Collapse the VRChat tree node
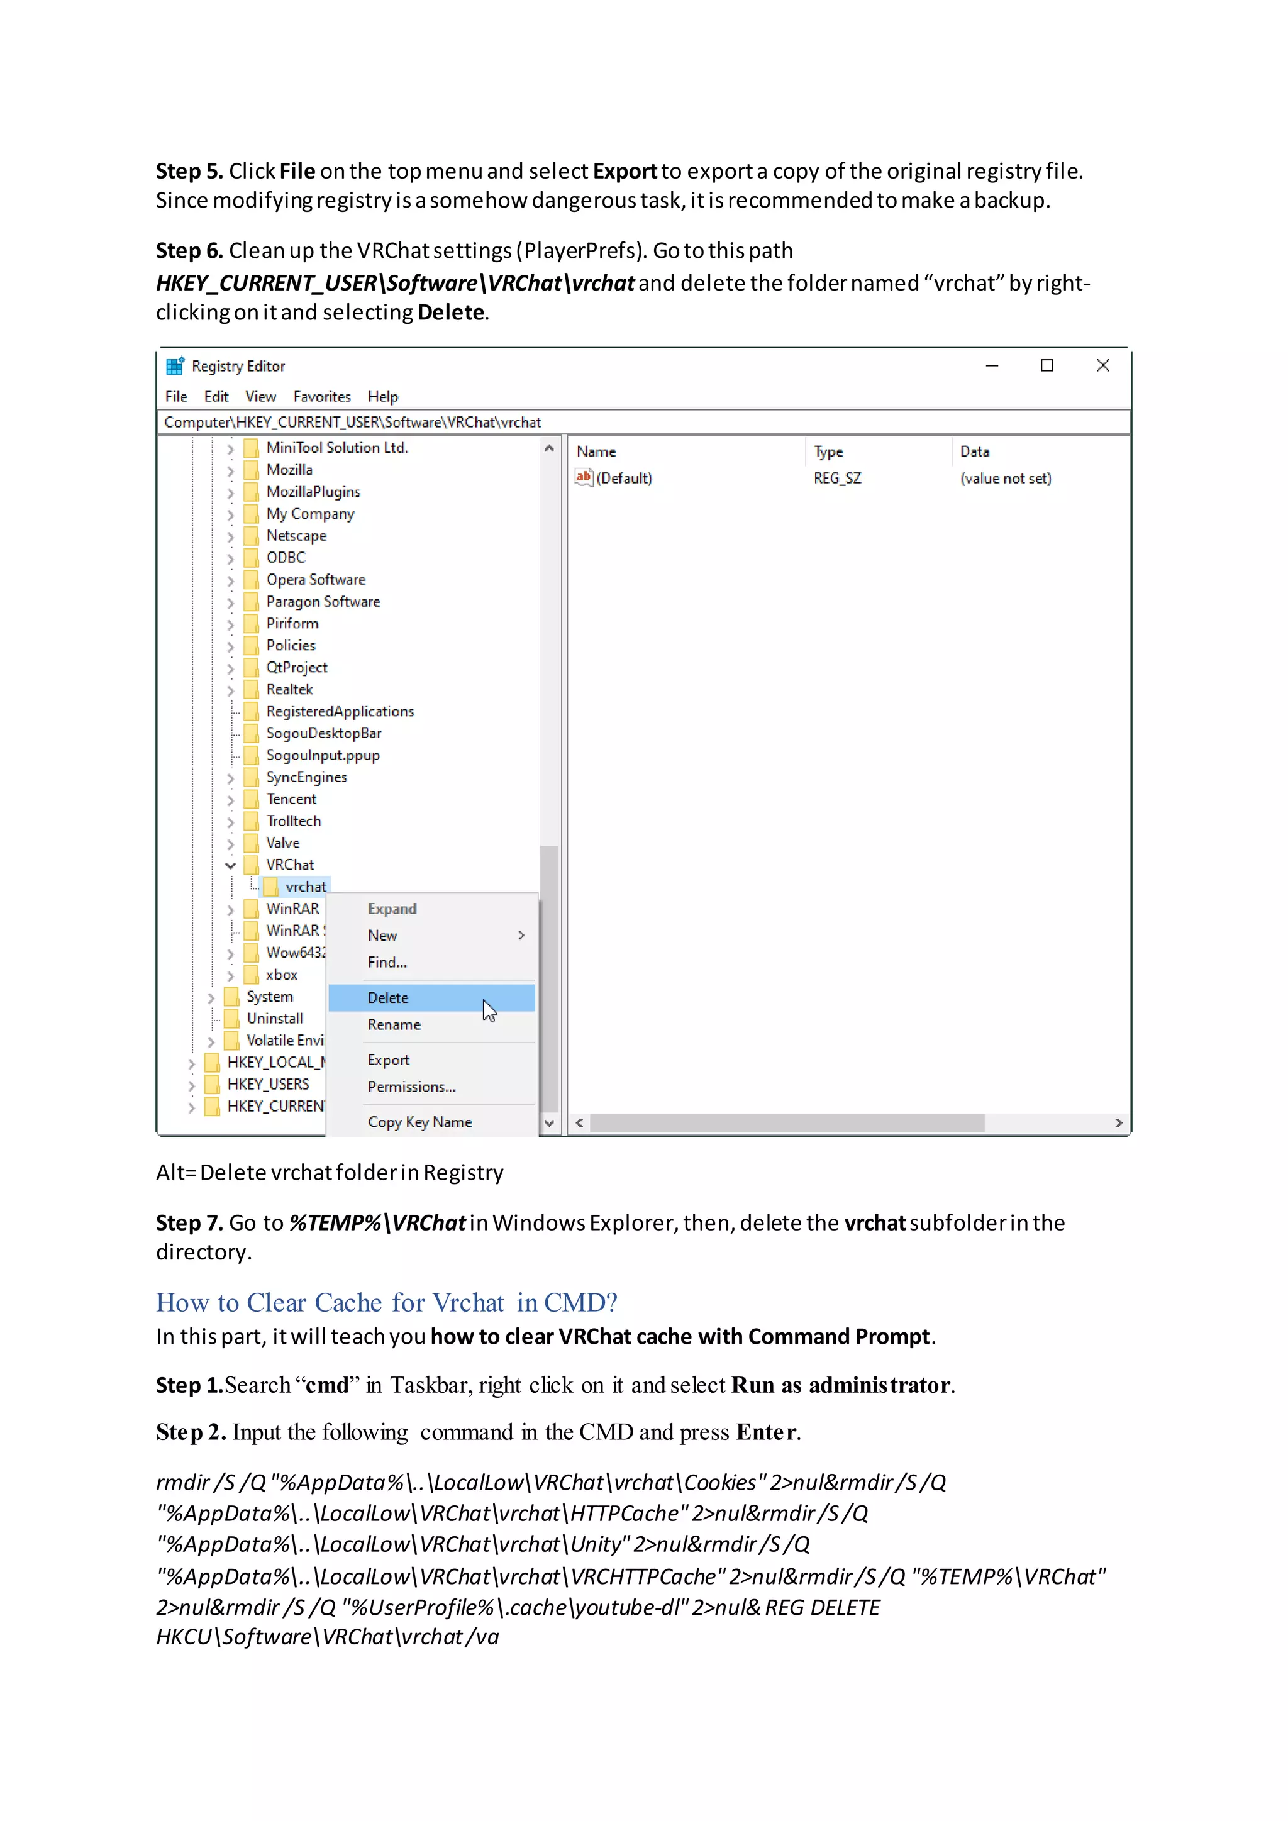The height and width of the screenshot is (1821, 1288). 231,865
